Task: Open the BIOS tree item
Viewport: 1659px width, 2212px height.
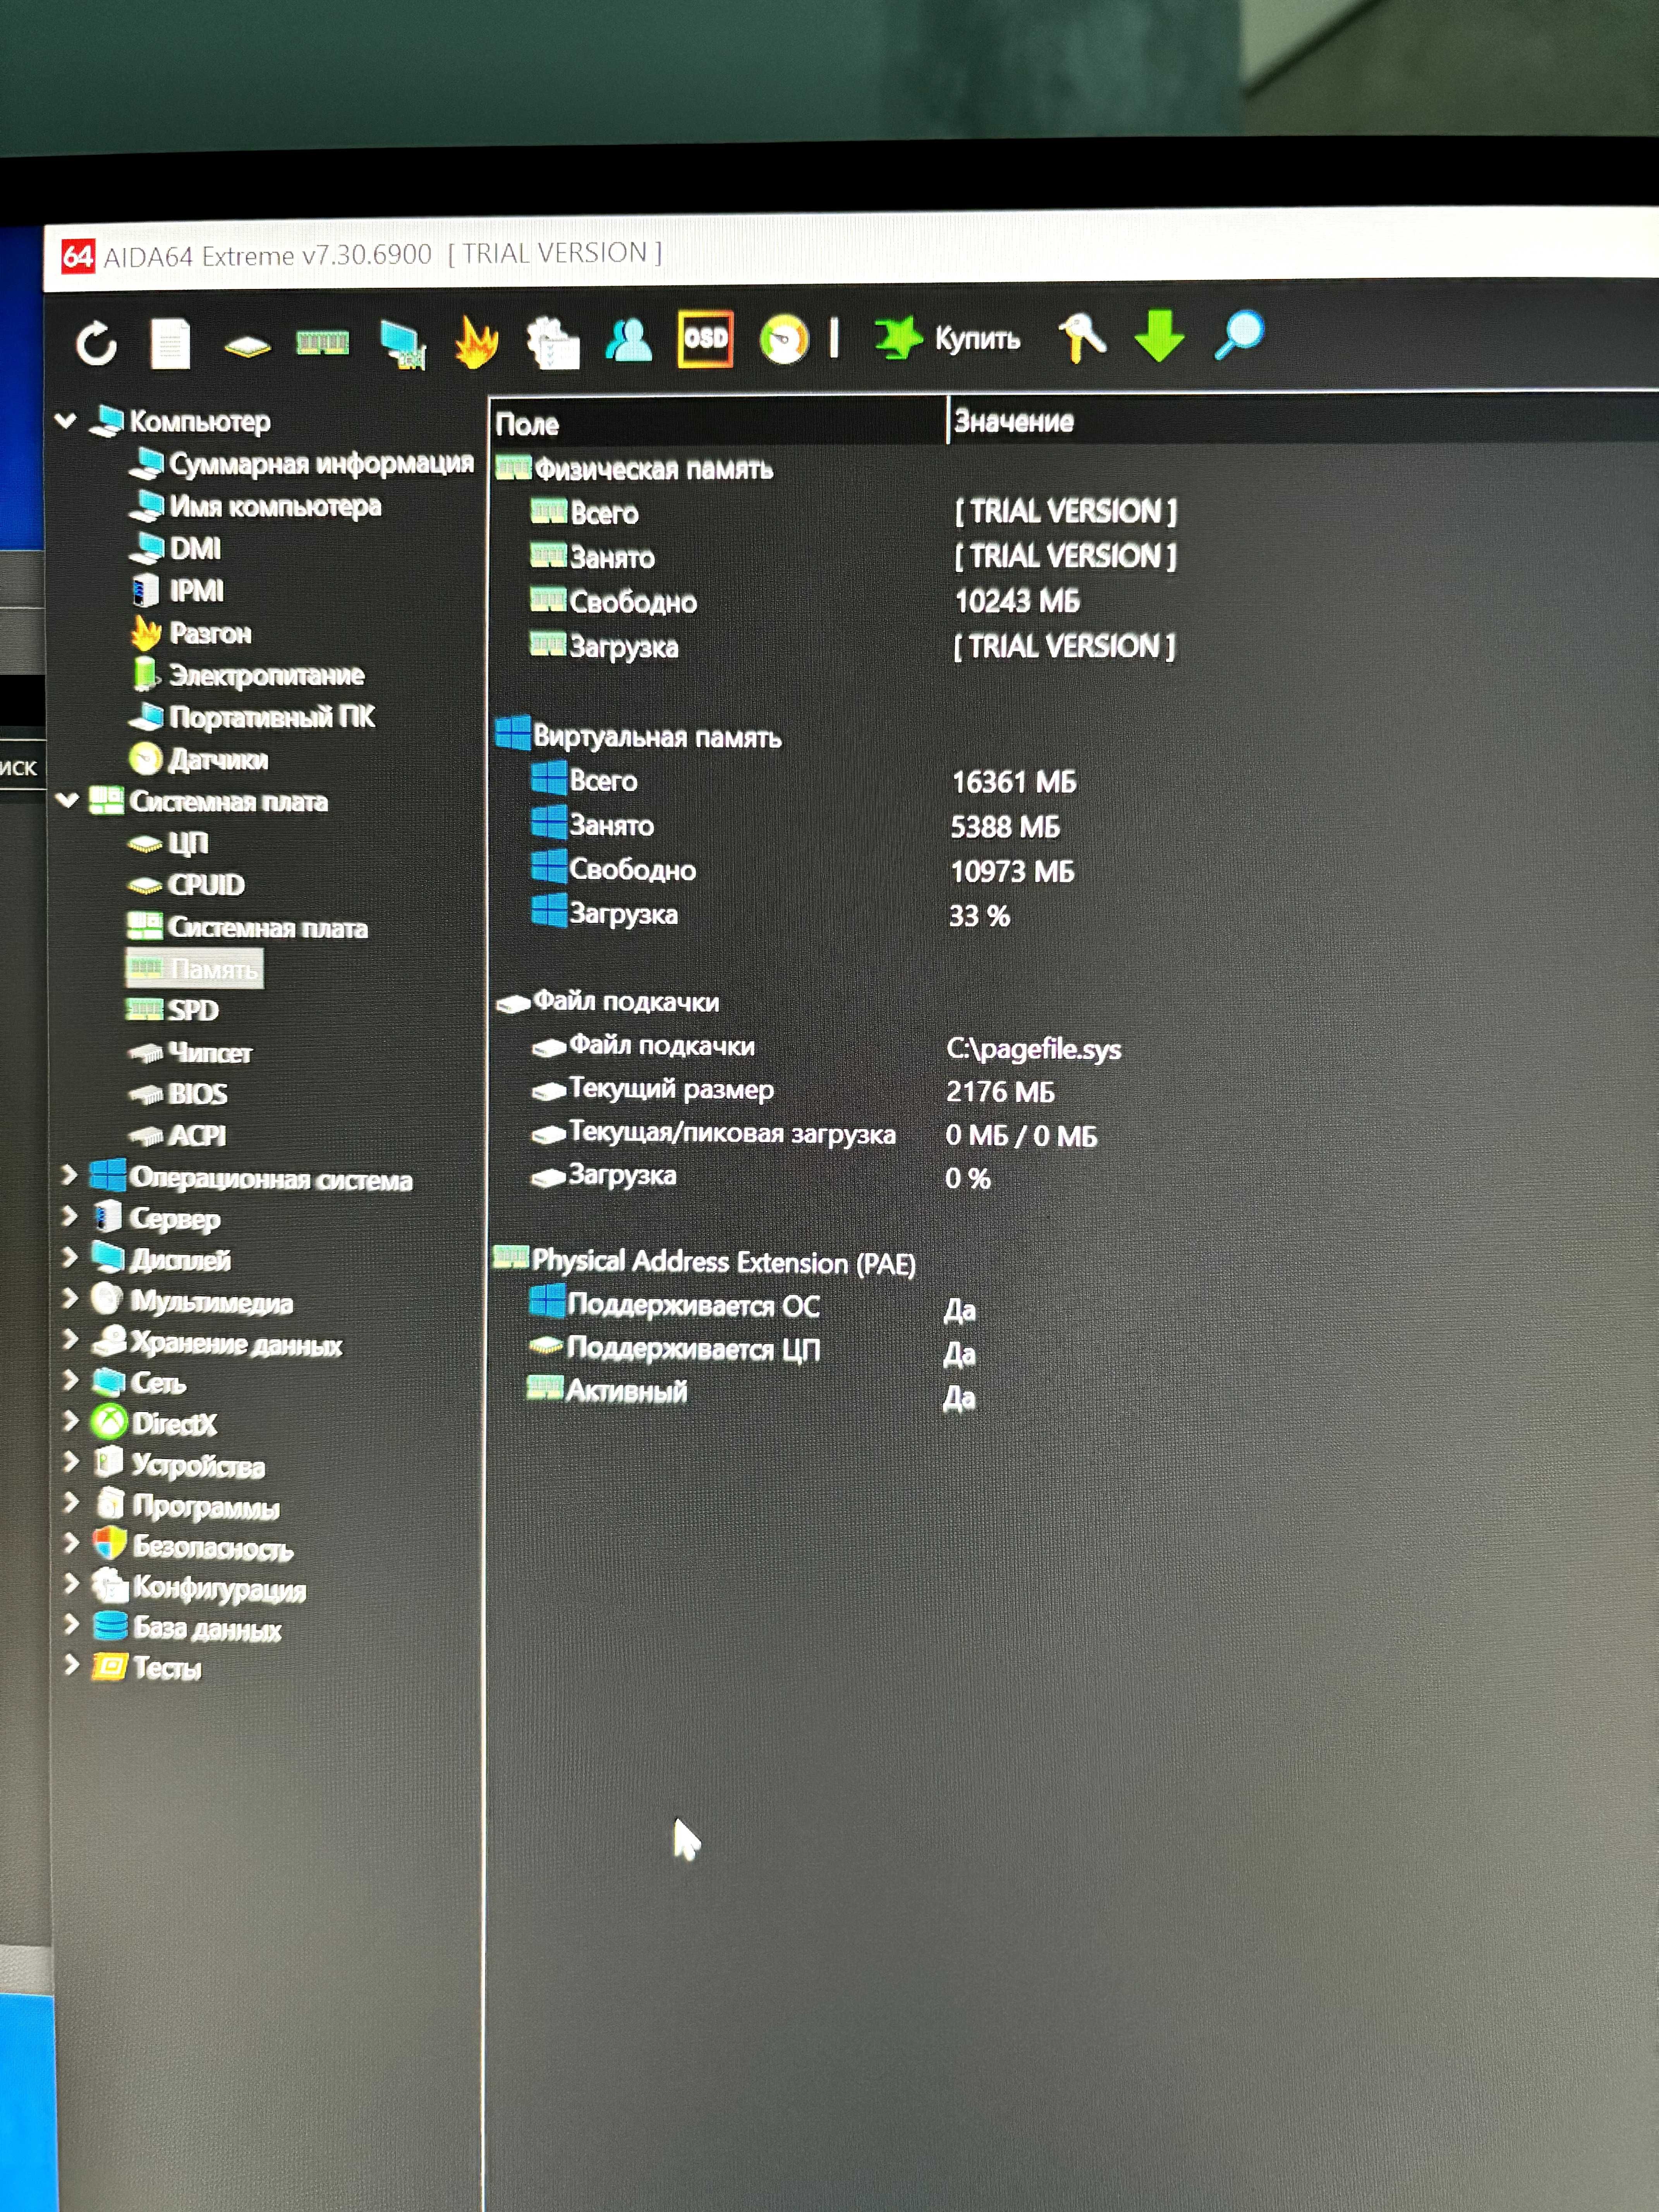Action: [178, 1094]
